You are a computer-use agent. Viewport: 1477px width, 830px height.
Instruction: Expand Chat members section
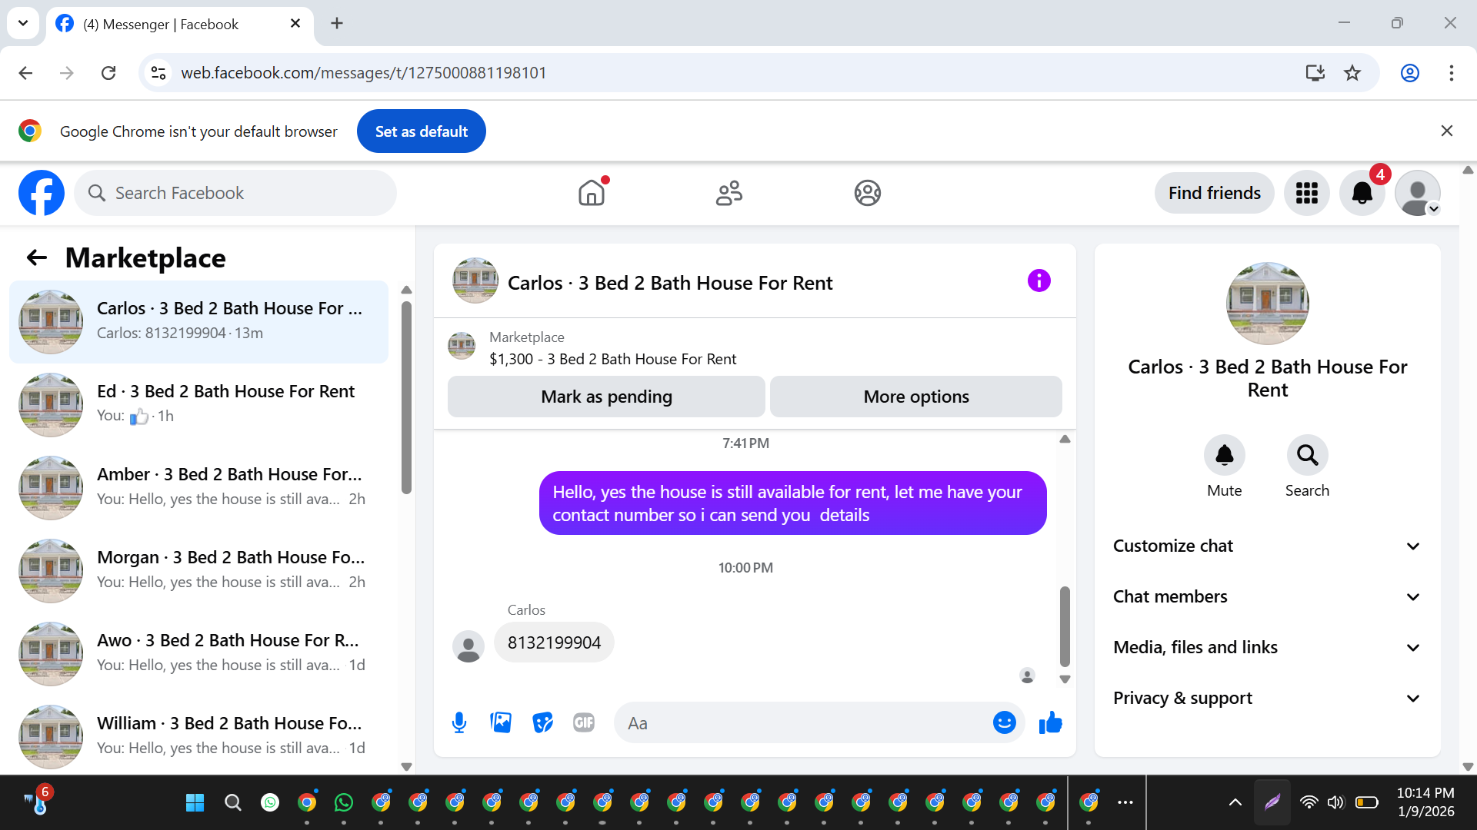(x=1267, y=596)
